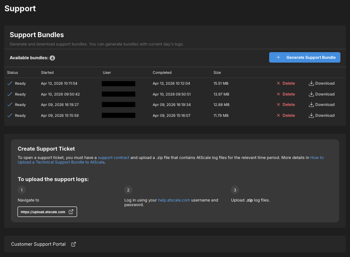
Task: Open the help.atscale.com link
Action: [174, 200]
